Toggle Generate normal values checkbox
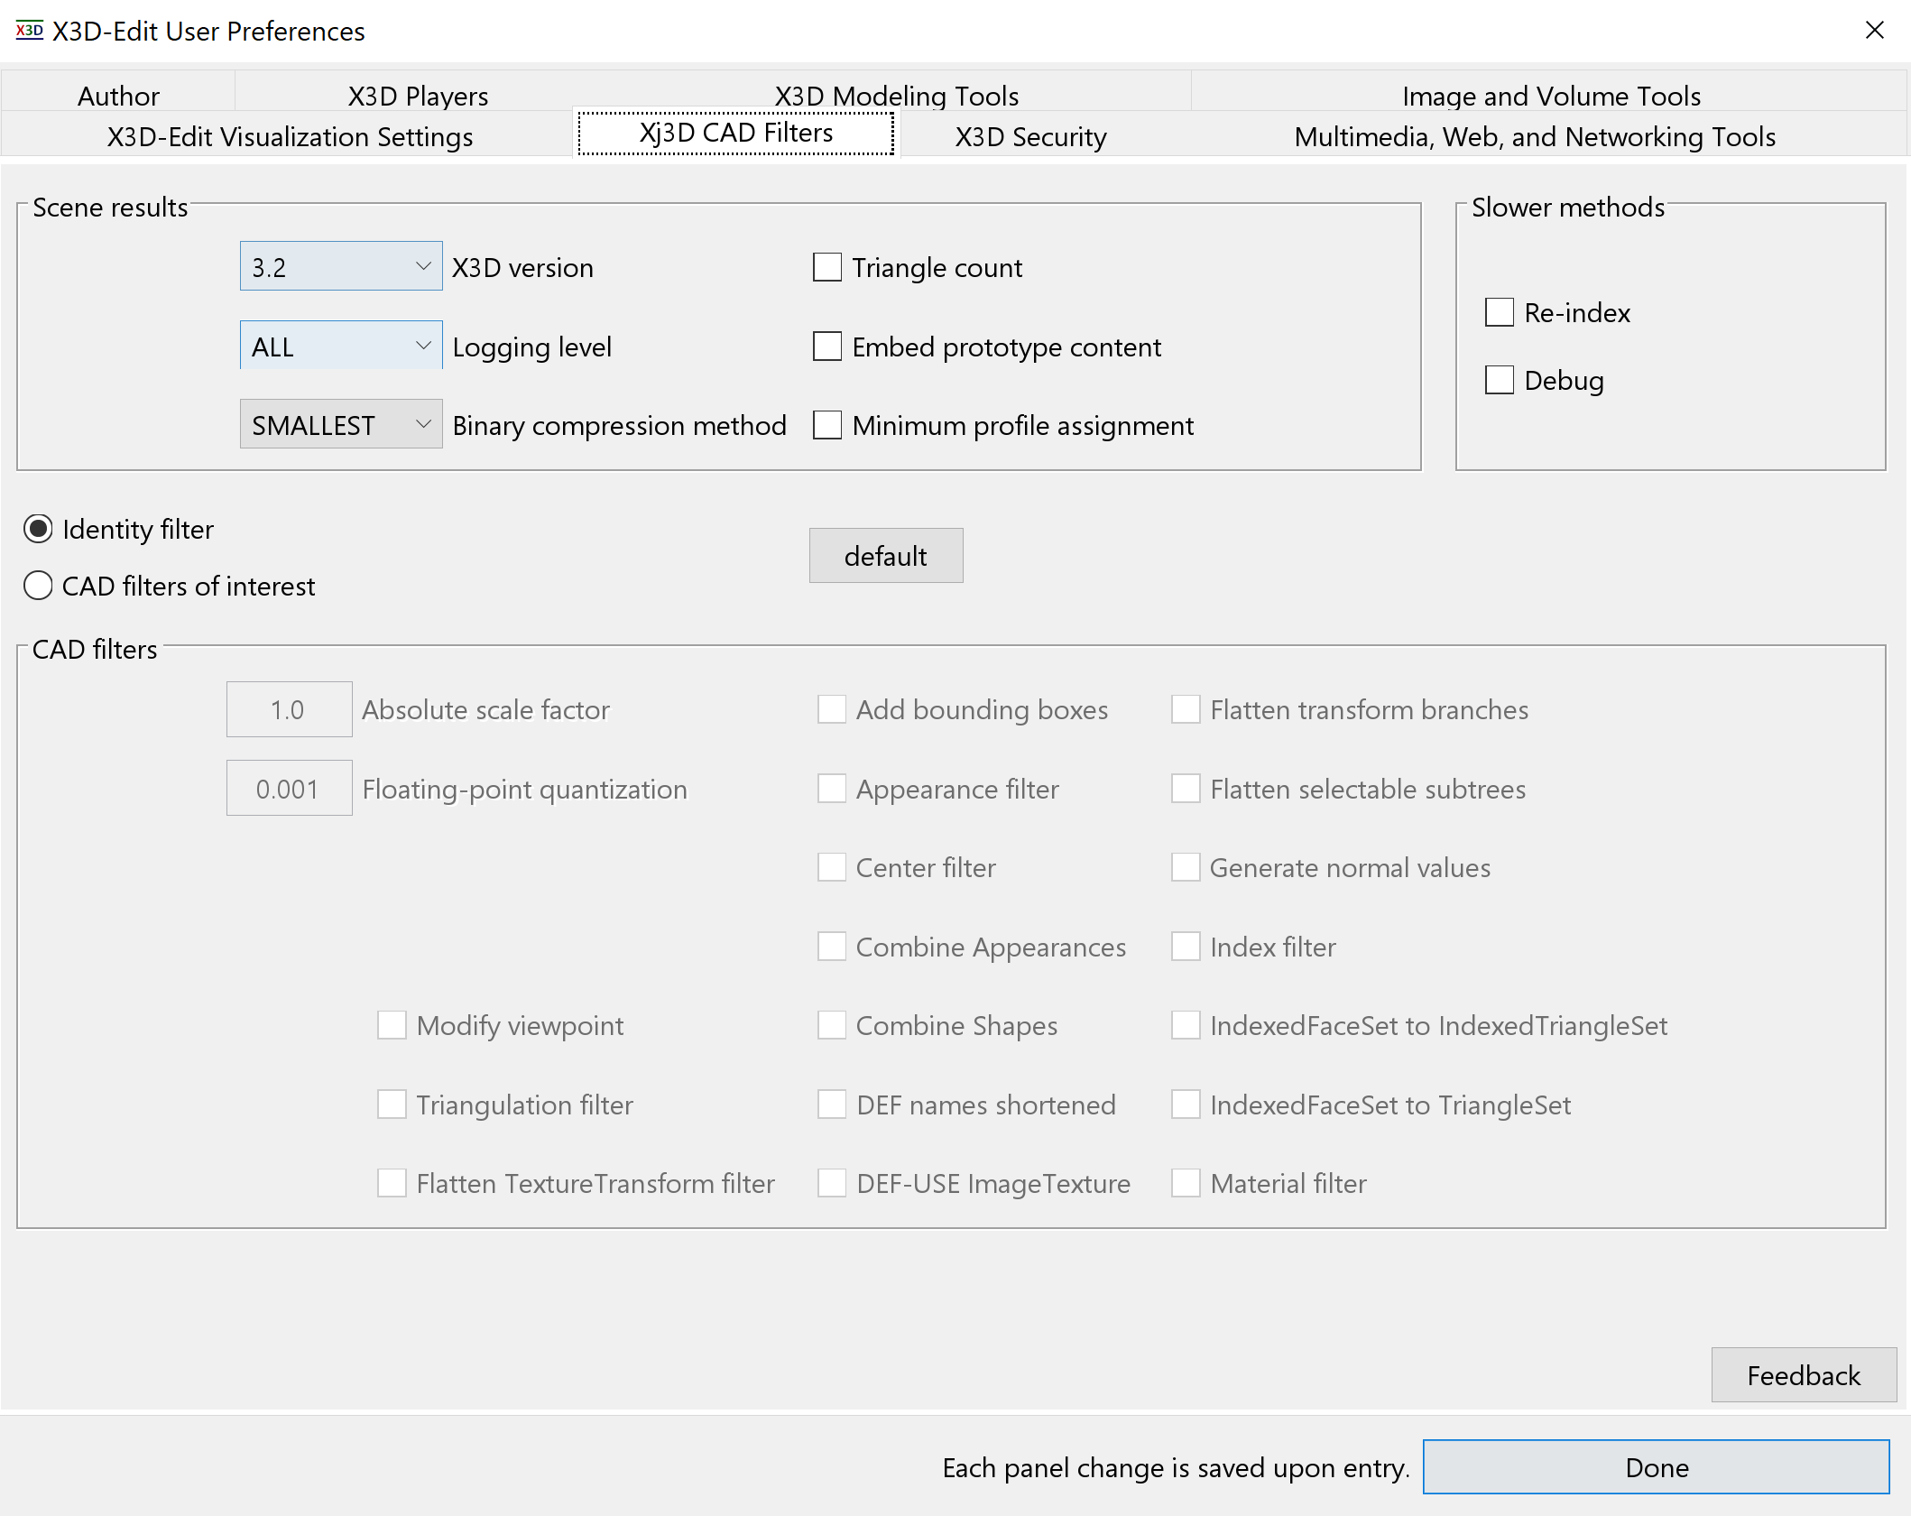 1185,867
